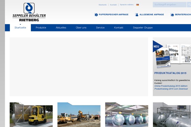Open the Seppeler Gruppe menu item

point(143,28)
